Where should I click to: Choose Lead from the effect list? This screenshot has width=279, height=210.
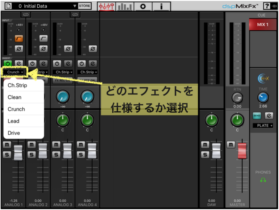coord(24,121)
